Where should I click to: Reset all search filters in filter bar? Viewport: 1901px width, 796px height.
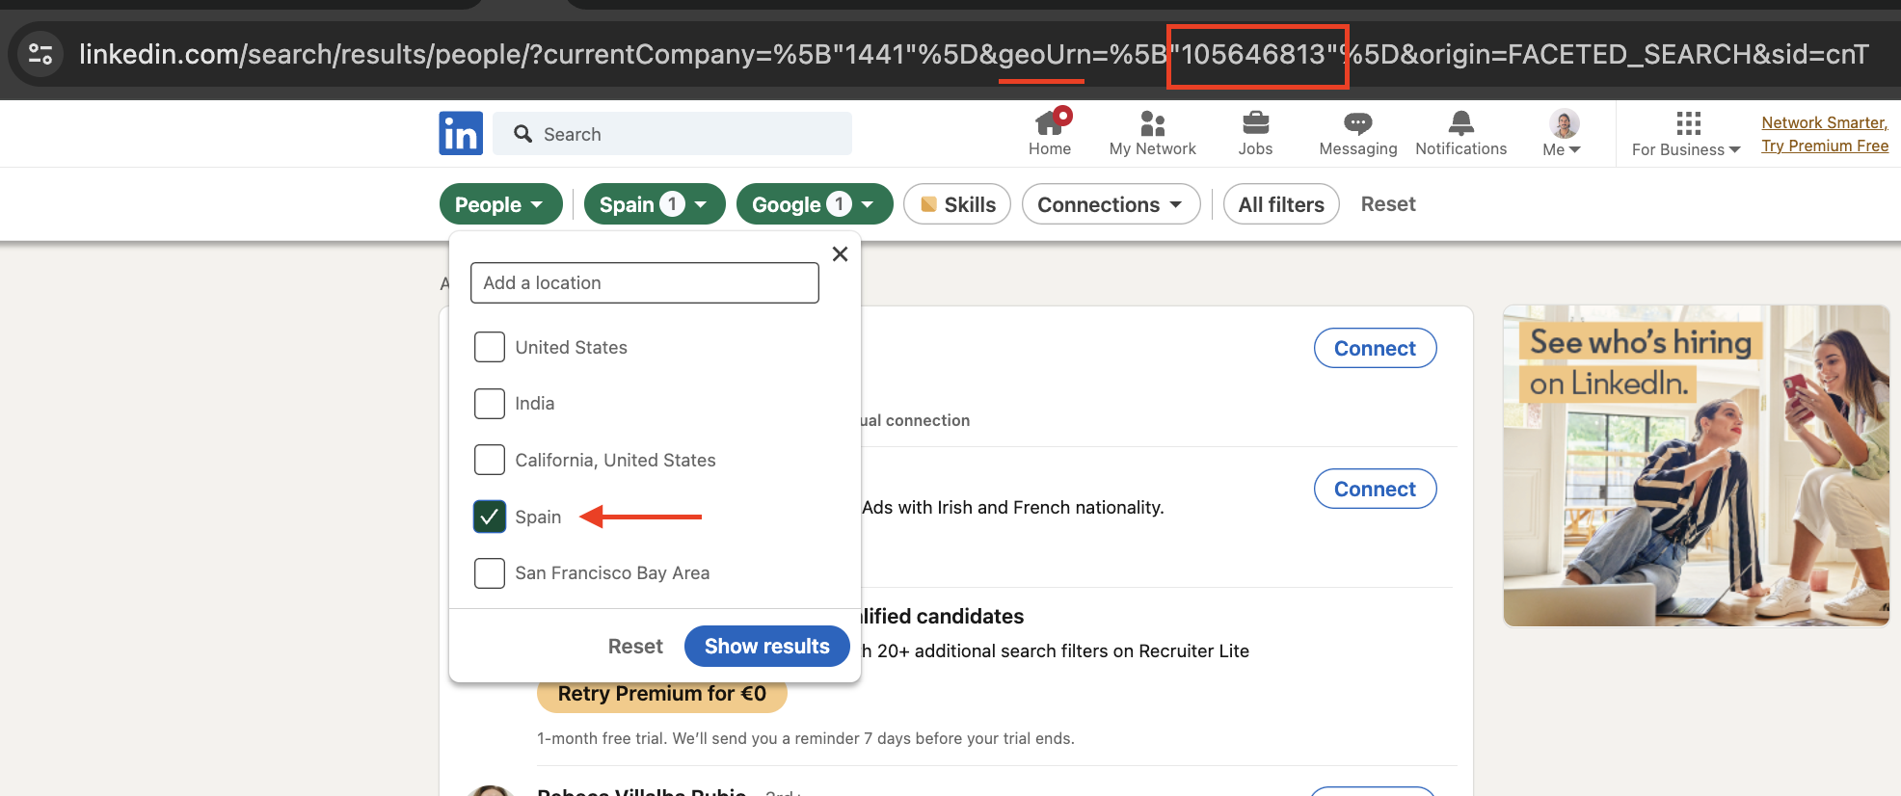click(x=1388, y=204)
